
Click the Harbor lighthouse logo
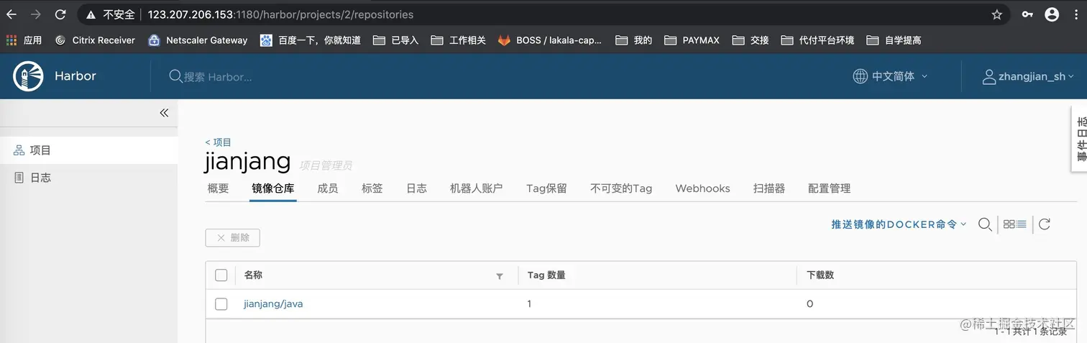pyautogui.click(x=28, y=76)
